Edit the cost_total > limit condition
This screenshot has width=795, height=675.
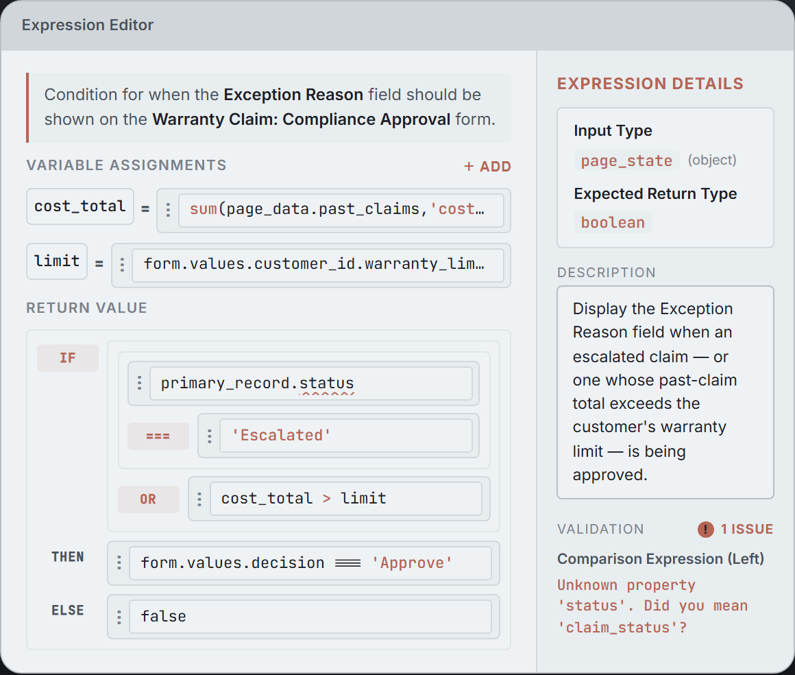[346, 499]
